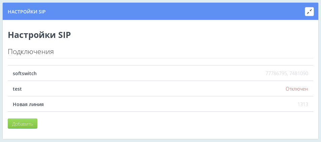Click number 1313 on Новая линия row

click(x=302, y=104)
